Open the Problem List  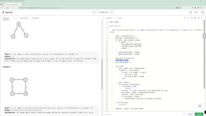pyautogui.click(x=103, y=12)
